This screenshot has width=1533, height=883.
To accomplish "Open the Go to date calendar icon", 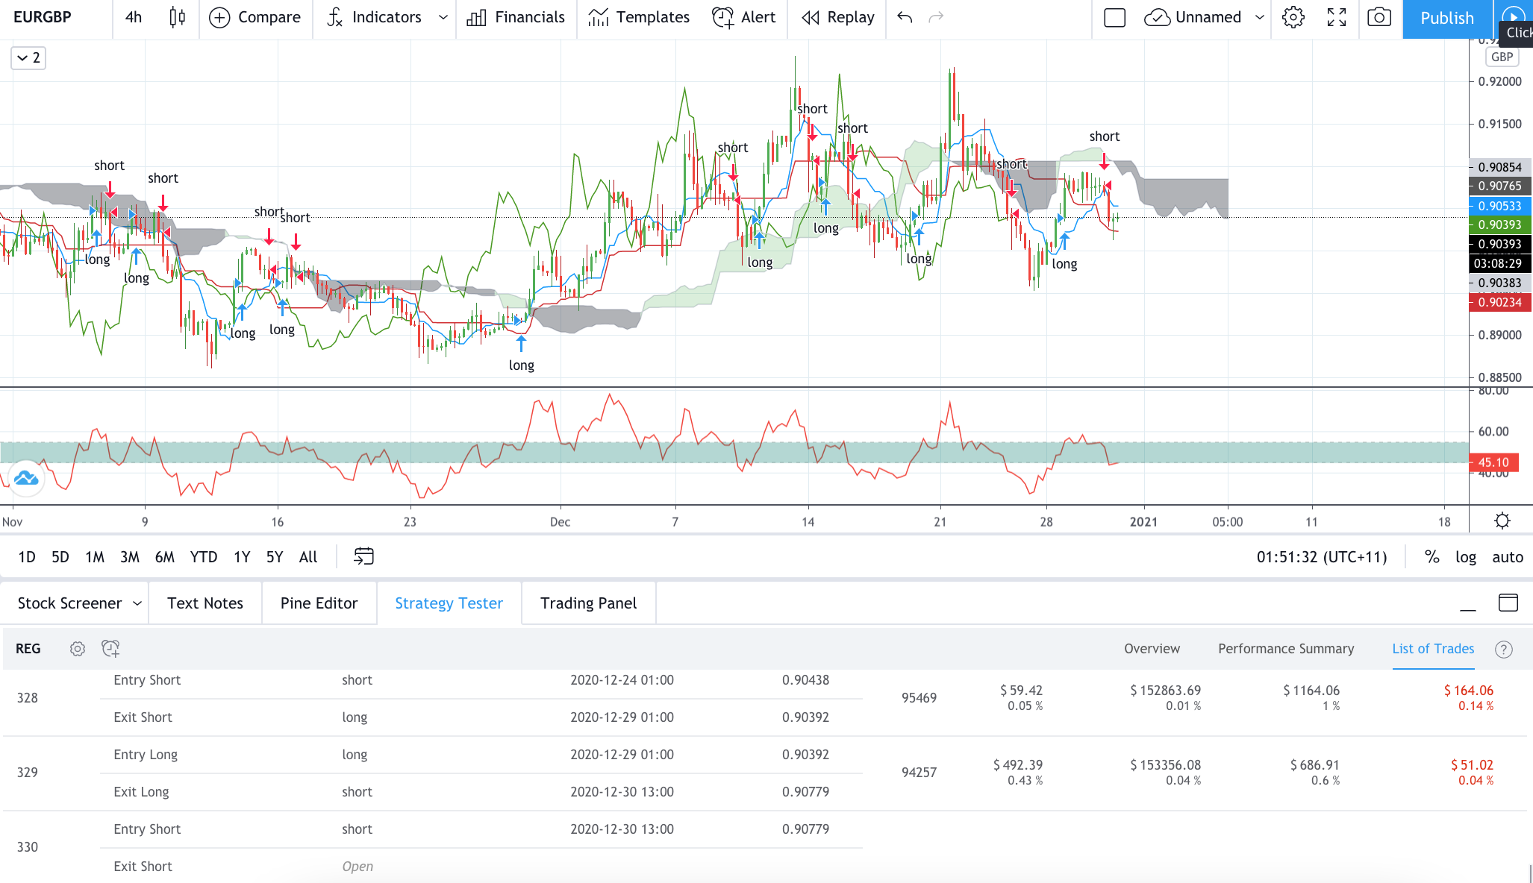I will click(x=363, y=556).
